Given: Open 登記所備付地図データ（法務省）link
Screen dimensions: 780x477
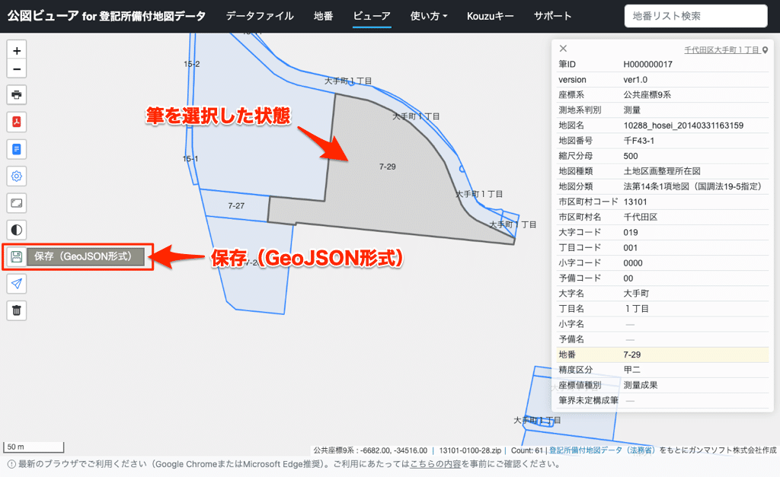Looking at the screenshot, I should point(603,450).
